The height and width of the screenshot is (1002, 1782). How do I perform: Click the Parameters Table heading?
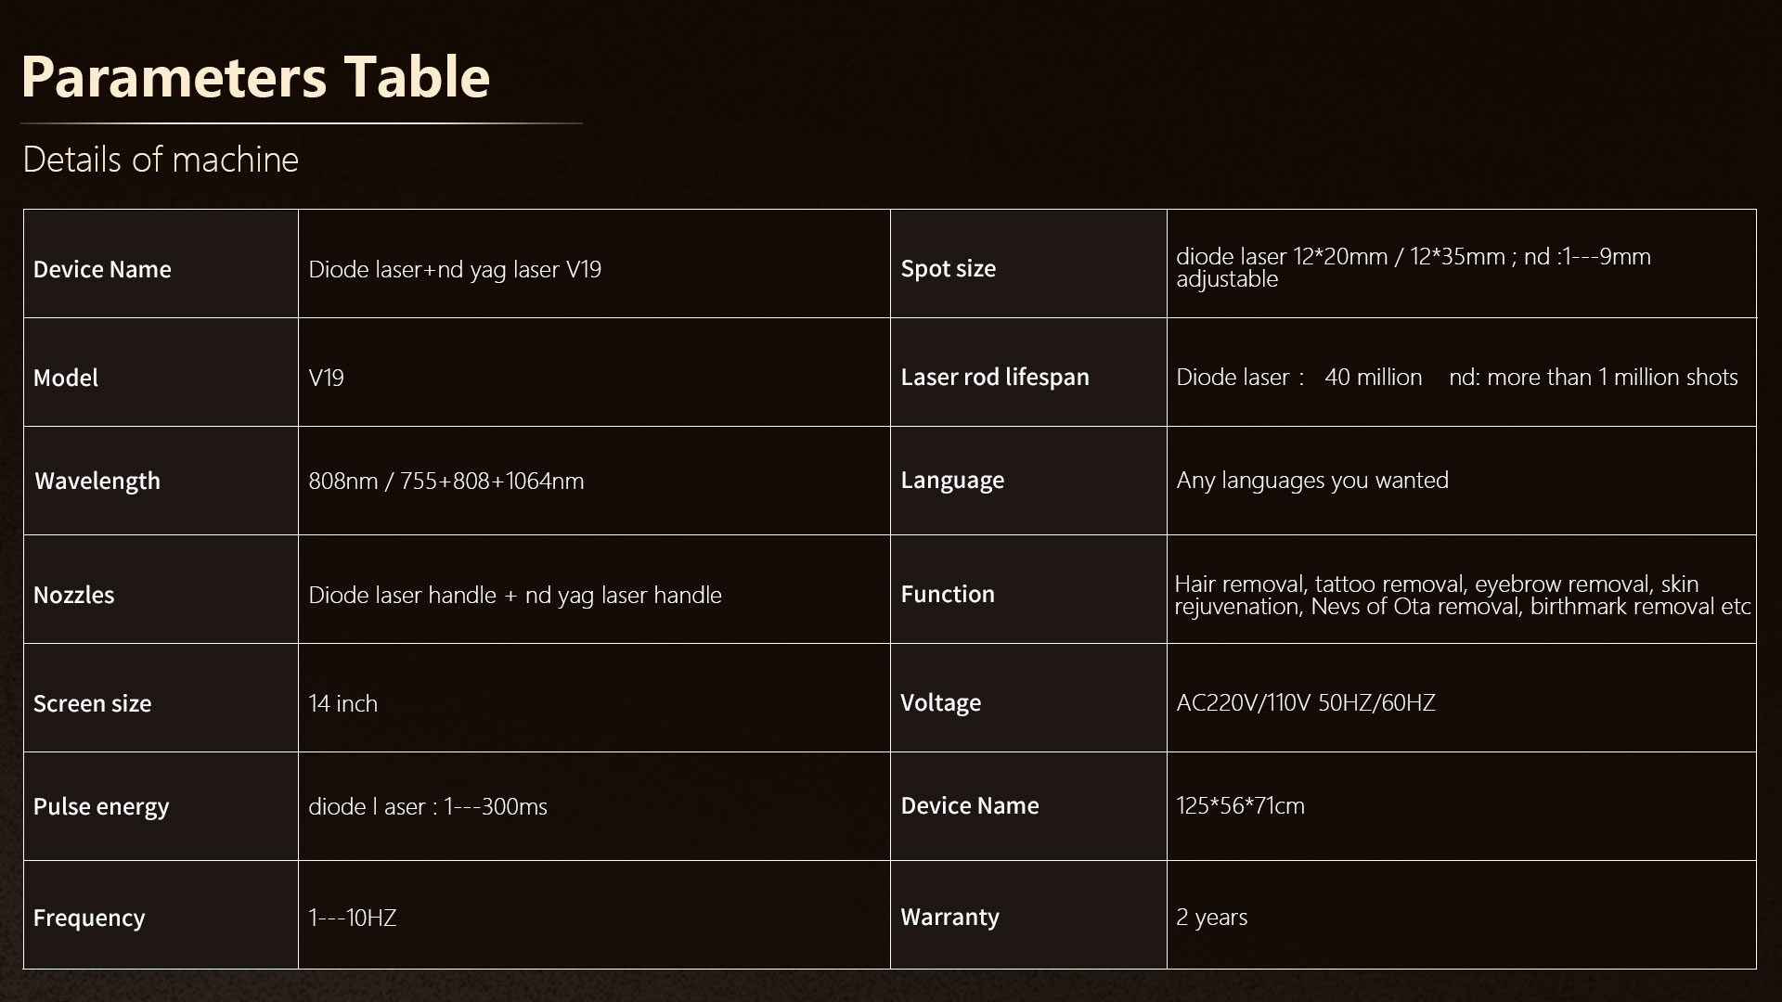coord(255,77)
